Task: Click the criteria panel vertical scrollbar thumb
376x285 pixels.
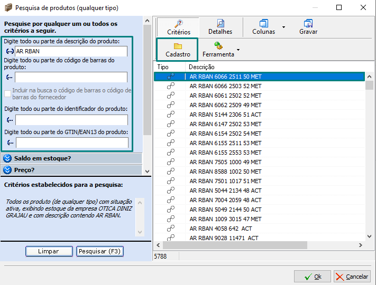Action: point(147,80)
